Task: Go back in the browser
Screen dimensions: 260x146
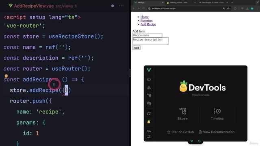Action: pyautogui.click(x=134, y=9)
